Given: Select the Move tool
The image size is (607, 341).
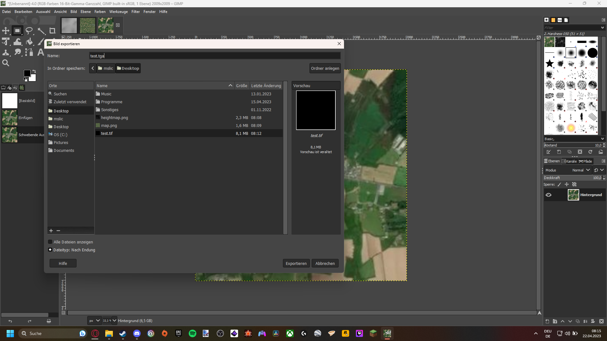Looking at the screenshot, I should [x=6, y=31].
